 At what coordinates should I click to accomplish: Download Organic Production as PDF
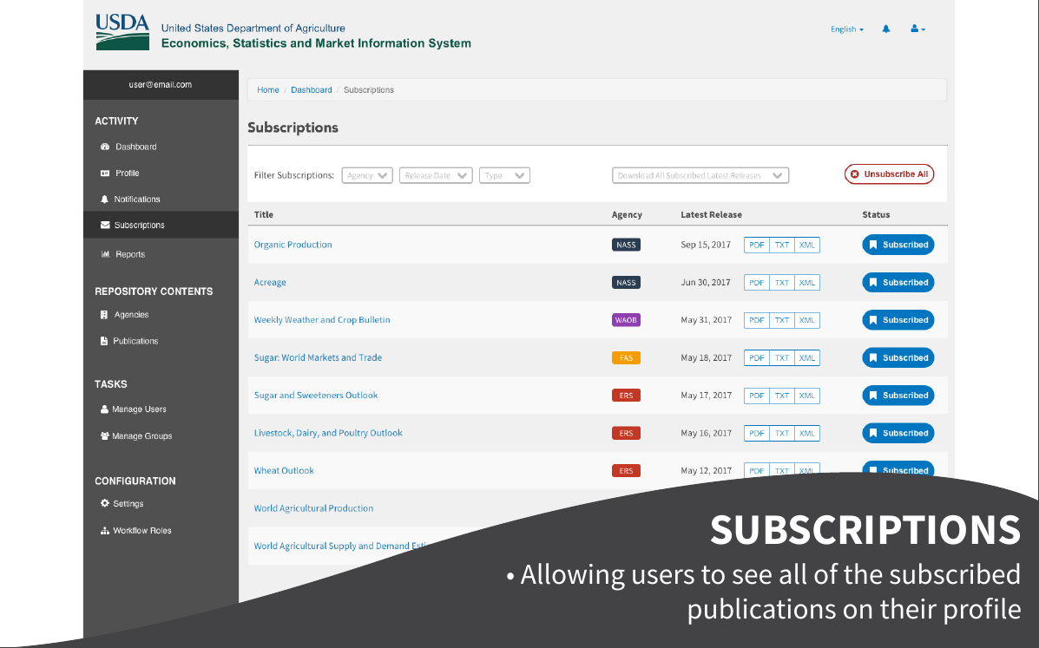[x=757, y=245]
